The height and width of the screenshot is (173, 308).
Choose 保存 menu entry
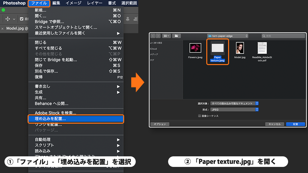[76, 65]
